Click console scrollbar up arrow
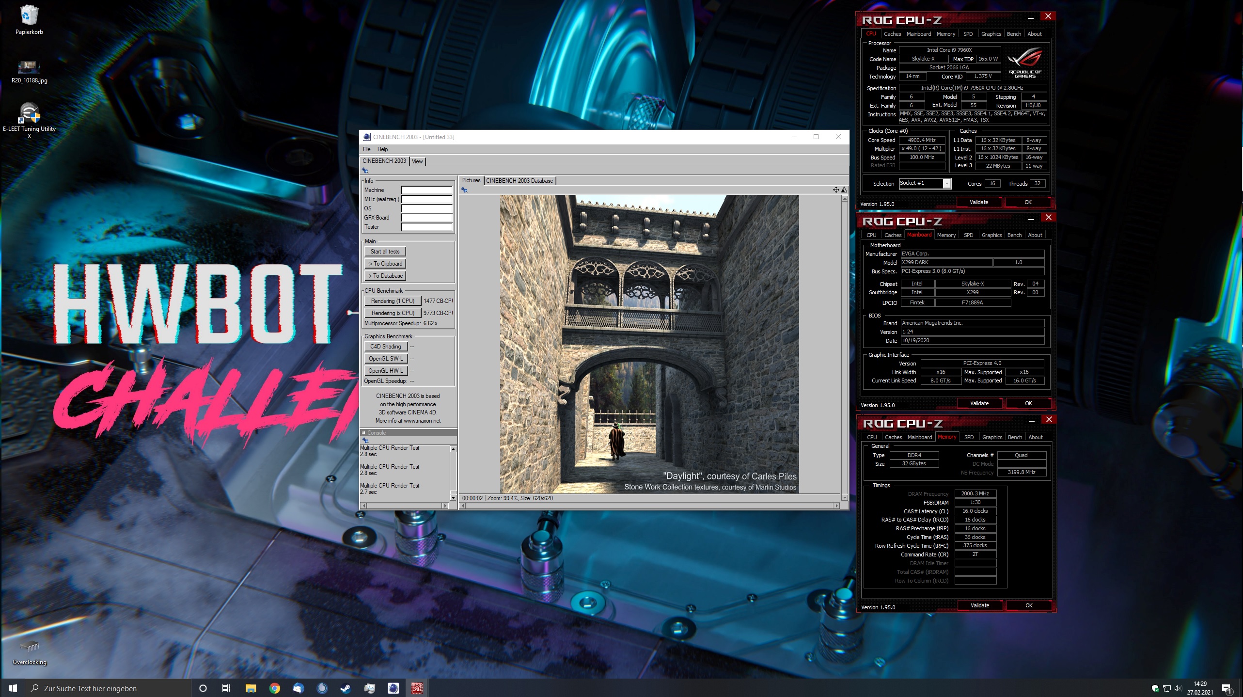This screenshot has height=697, width=1243. [453, 449]
